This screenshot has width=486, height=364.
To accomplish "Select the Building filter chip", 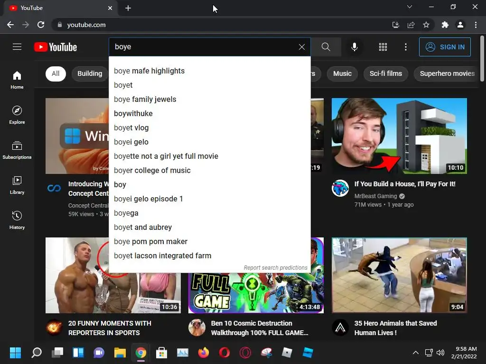I will [90, 73].
